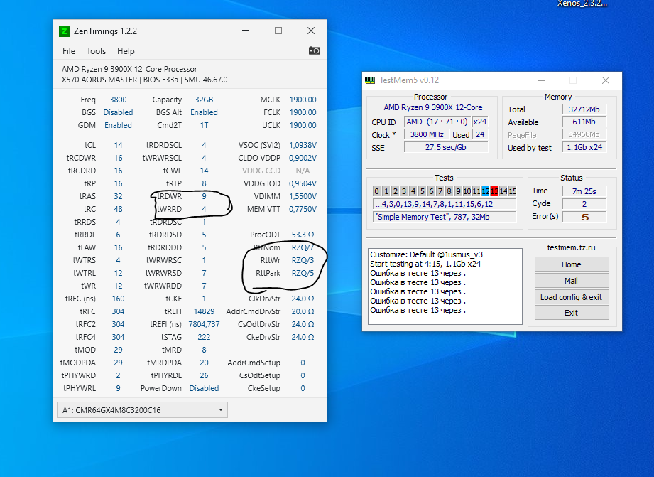Click the AddrCmdDrvStr value 20.0 Ω
This screenshot has height=477, width=654.
303,311
